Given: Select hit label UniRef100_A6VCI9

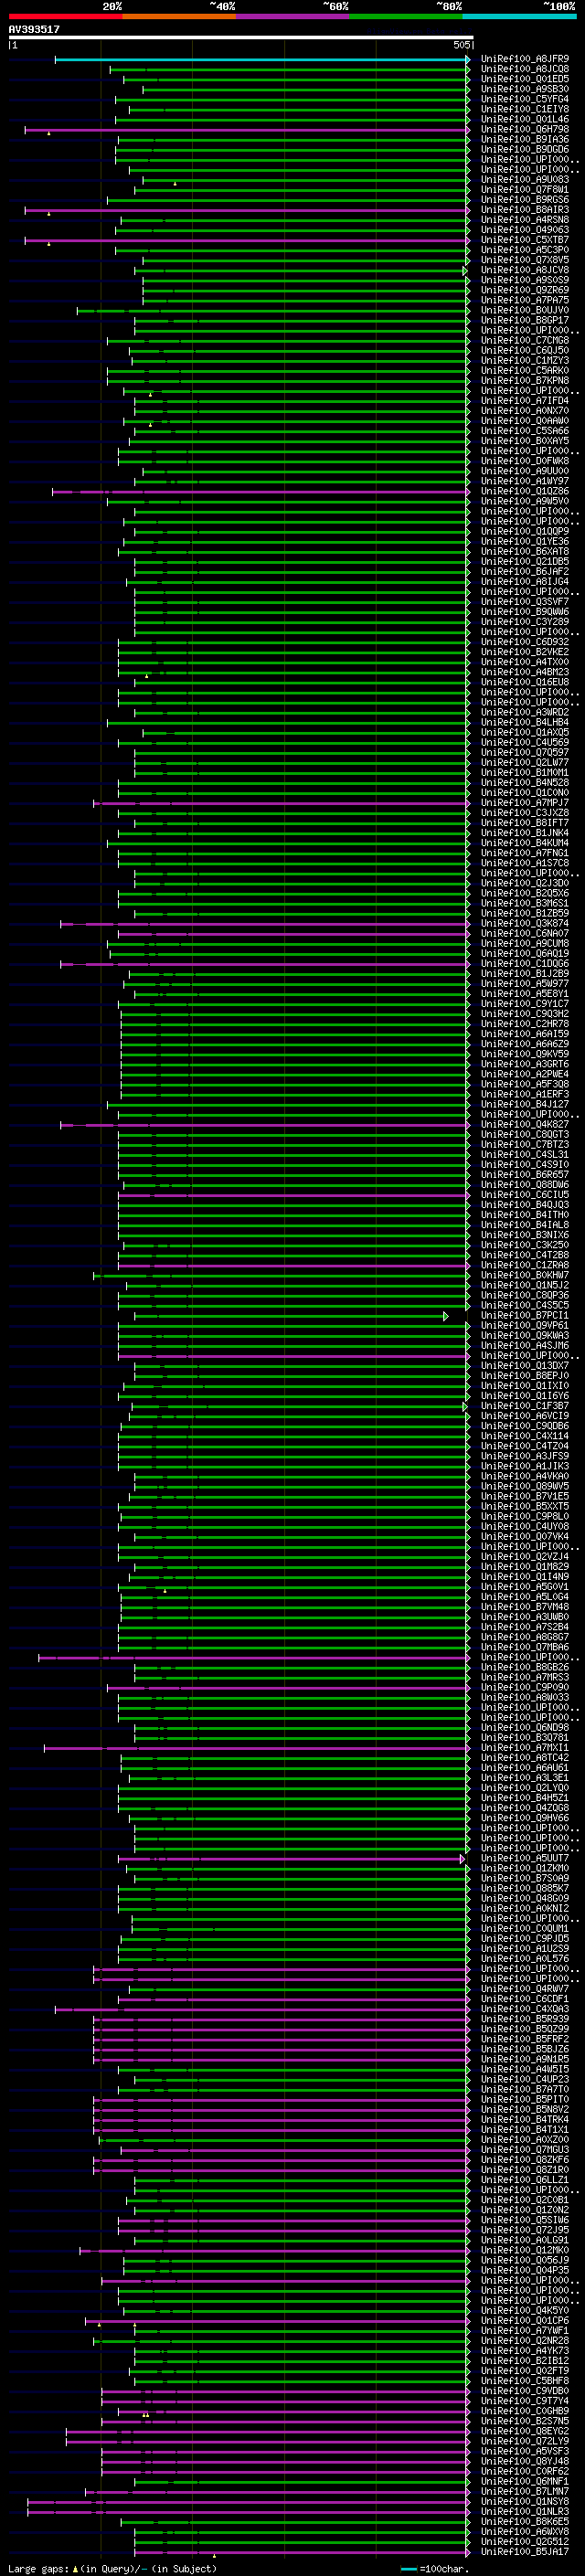Looking at the screenshot, I should 525,1415.
